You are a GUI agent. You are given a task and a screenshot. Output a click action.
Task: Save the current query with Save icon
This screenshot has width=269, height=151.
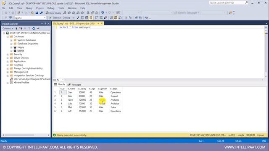37,13
